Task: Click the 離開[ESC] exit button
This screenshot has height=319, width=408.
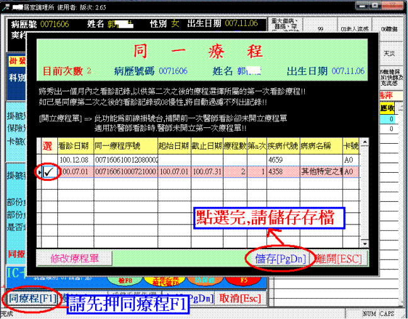Action: pos(336,257)
